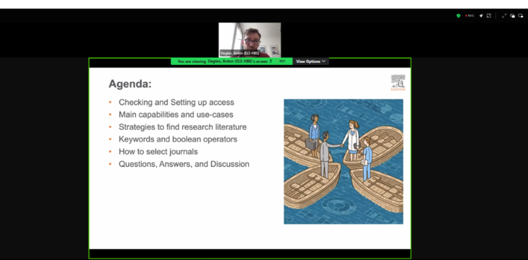The image size is (528, 260).
Task: Click the four-corner fullscreen icon
Action: (x=489, y=16)
